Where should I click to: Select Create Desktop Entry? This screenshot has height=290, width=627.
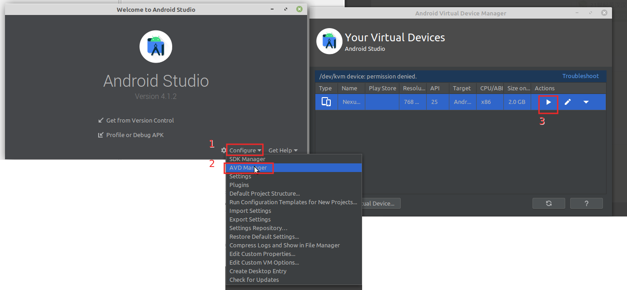[294, 271]
